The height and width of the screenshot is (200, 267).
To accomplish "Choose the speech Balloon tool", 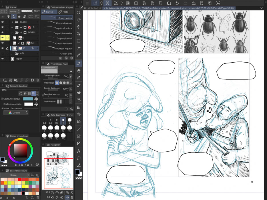I will tap(79, 158).
